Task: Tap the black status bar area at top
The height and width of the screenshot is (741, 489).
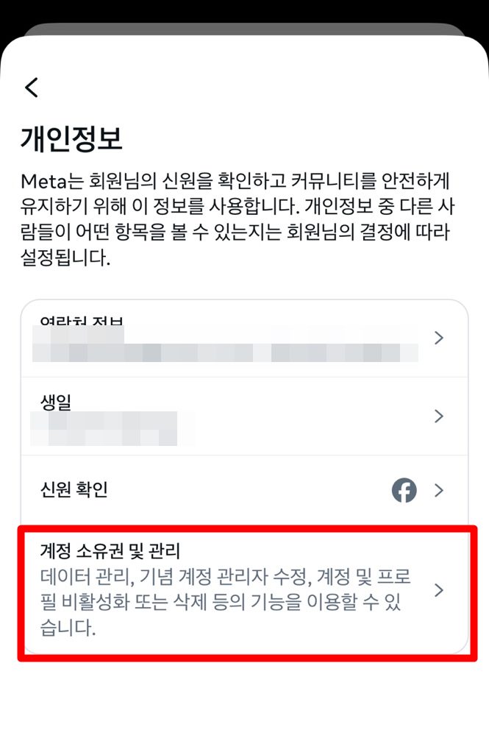Action: point(244,10)
